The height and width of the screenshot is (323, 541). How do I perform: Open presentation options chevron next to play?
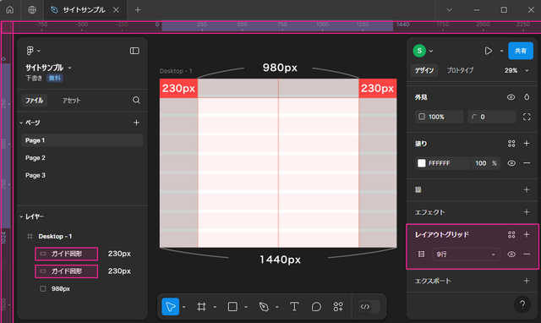(501, 51)
